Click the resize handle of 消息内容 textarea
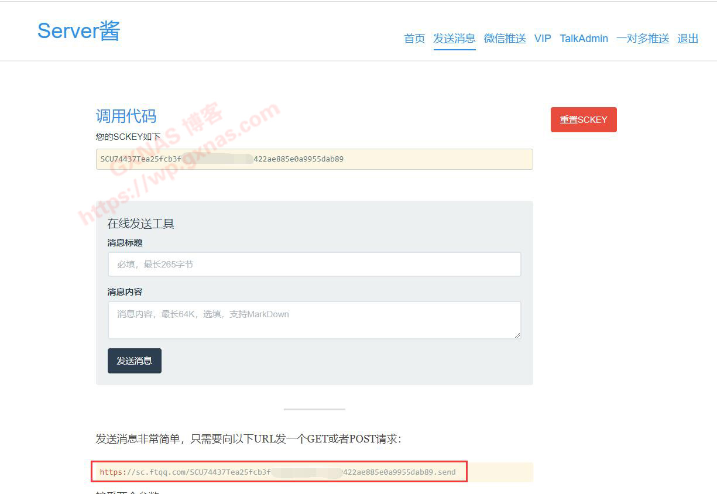 (x=517, y=335)
